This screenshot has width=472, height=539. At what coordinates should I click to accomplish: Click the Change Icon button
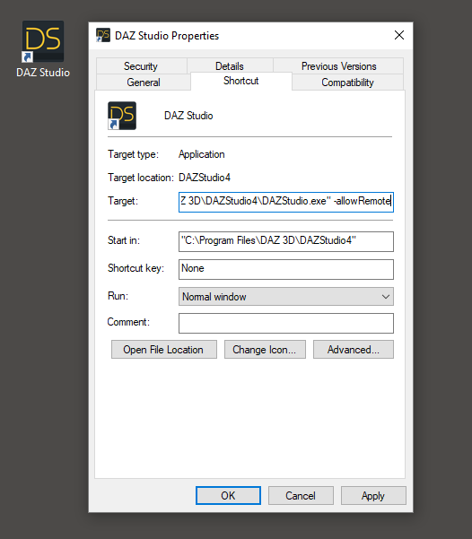[265, 350]
